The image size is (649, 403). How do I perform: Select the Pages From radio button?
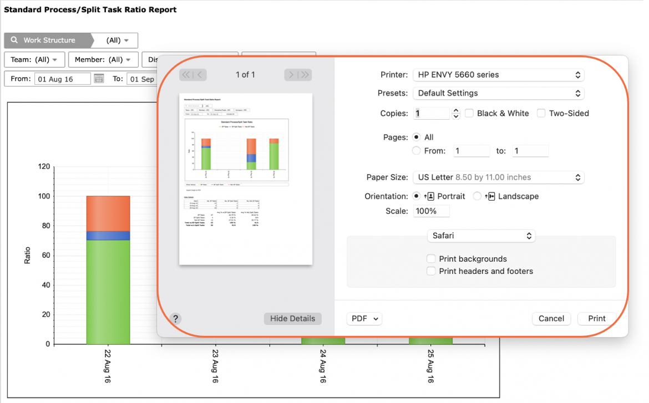[417, 151]
